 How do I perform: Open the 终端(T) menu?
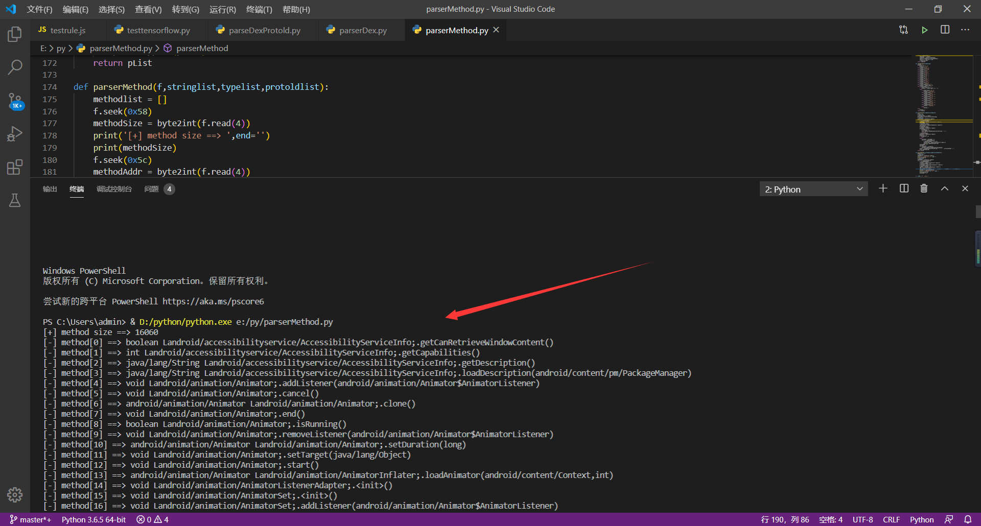click(x=259, y=9)
